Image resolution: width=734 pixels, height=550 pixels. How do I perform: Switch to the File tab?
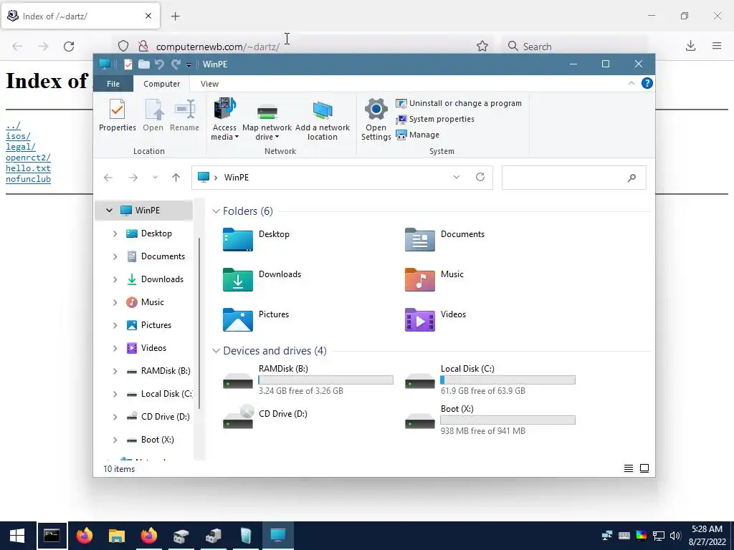click(113, 84)
